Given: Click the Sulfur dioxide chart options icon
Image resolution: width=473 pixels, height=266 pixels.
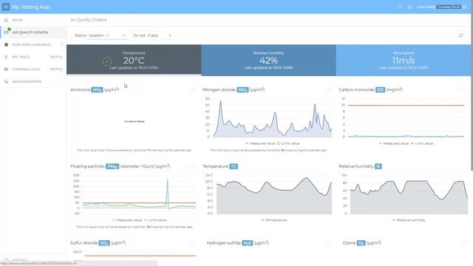Looking at the screenshot, I should click(192, 243).
